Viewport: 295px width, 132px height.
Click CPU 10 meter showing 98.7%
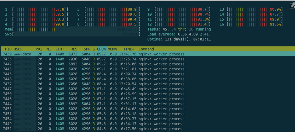point(182,14)
